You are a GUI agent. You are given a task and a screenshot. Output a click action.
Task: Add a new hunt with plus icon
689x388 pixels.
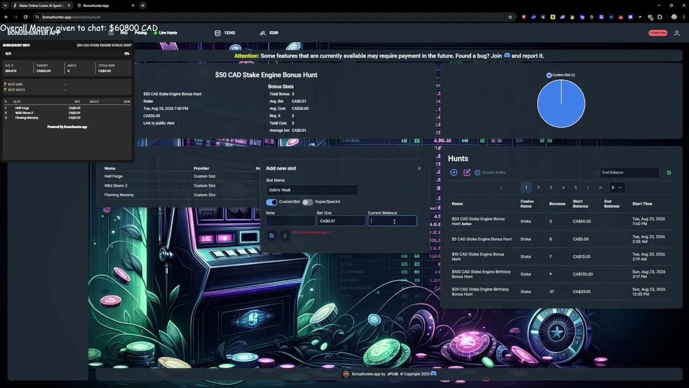[454, 172]
